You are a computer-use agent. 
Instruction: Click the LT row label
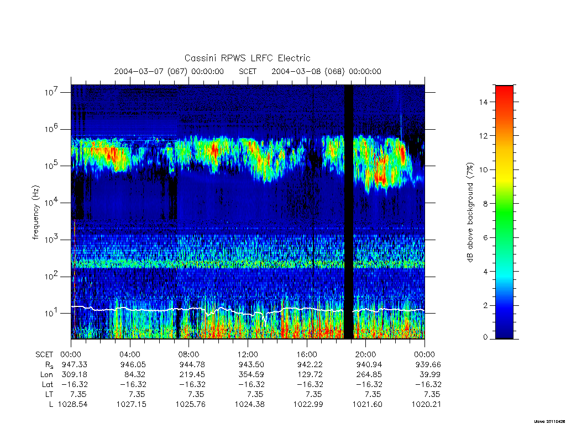(49, 394)
